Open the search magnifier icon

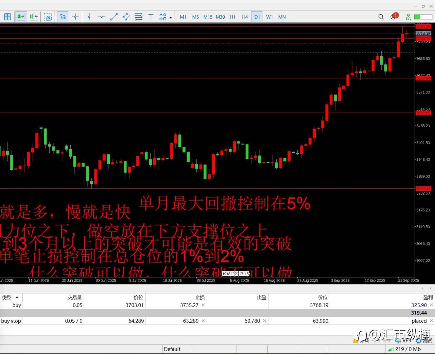pos(381,17)
